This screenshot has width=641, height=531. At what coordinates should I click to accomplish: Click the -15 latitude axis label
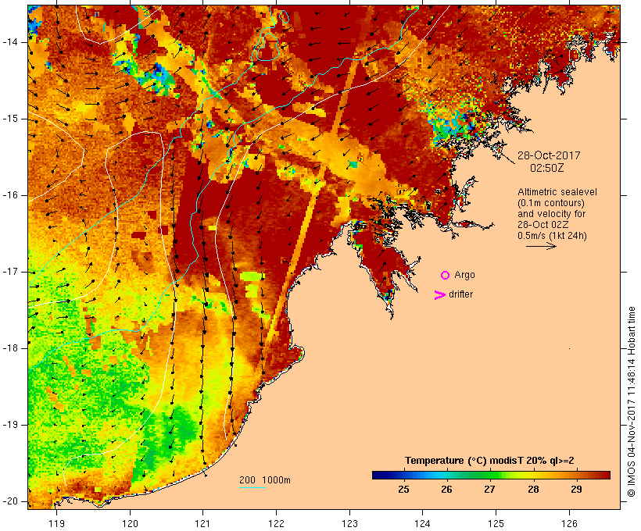[10, 119]
